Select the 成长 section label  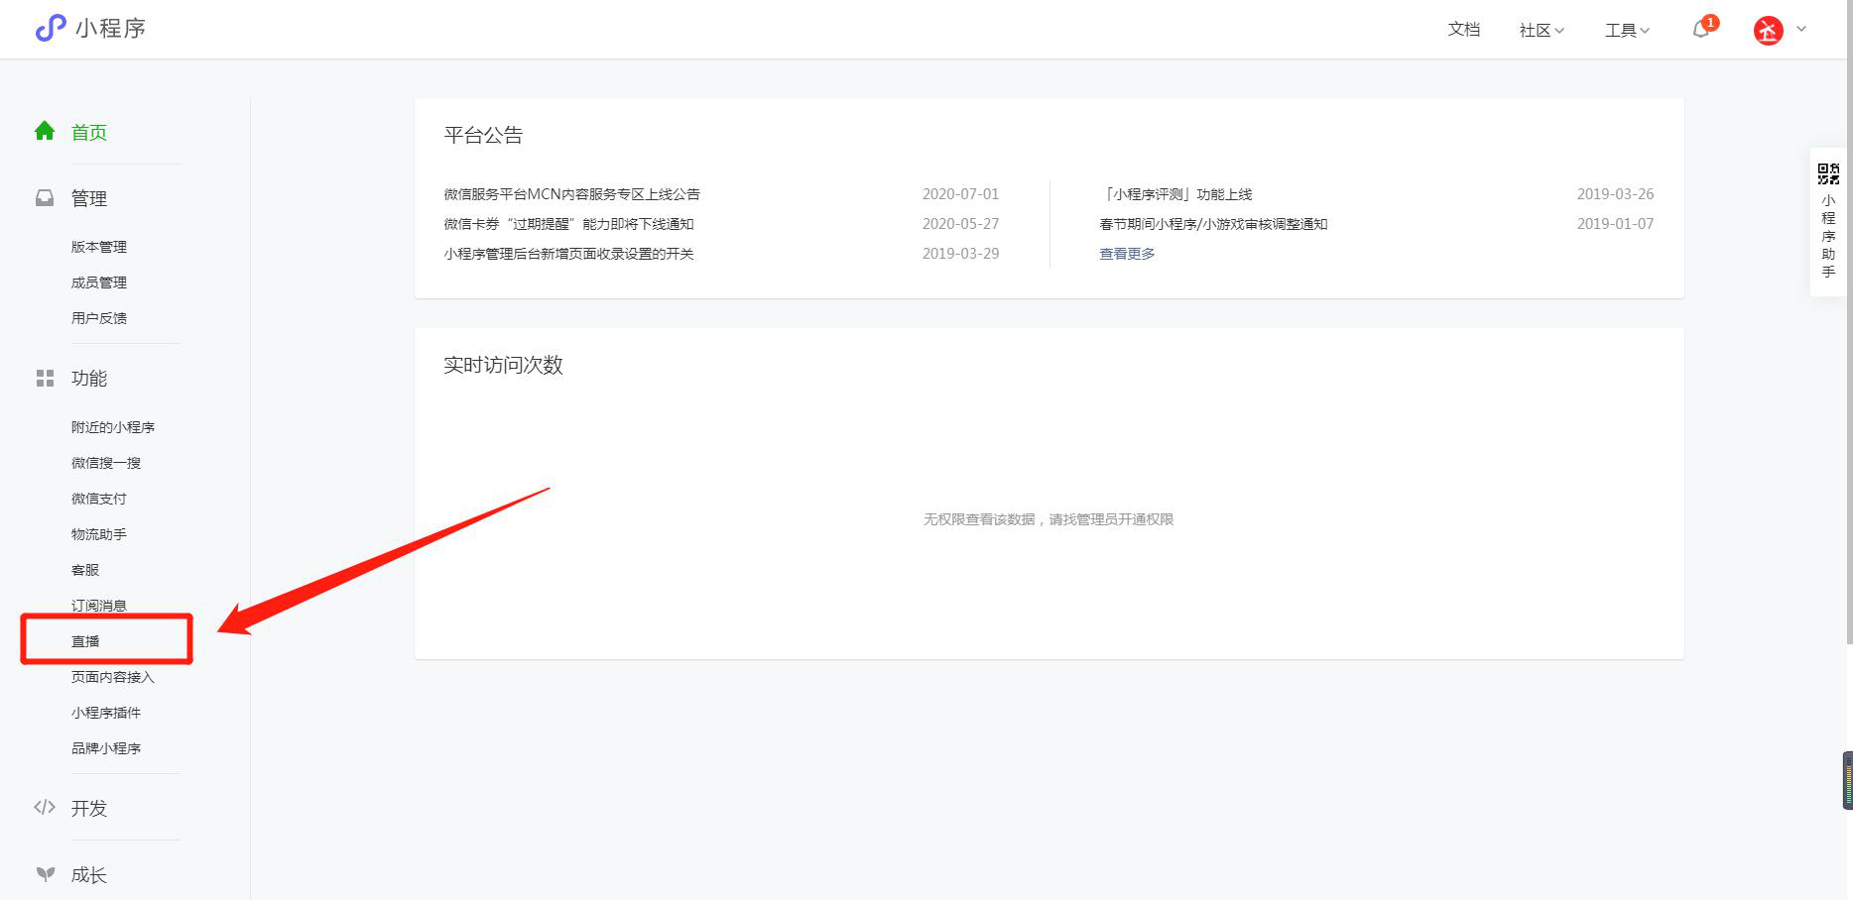89,875
